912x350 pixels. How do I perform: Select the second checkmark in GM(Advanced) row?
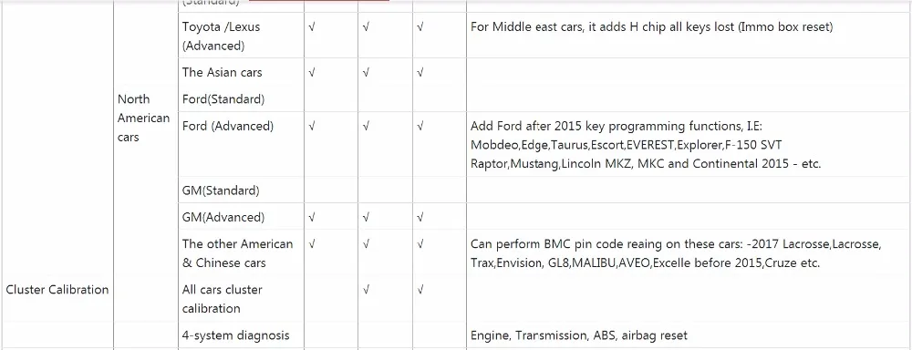pyautogui.click(x=366, y=218)
